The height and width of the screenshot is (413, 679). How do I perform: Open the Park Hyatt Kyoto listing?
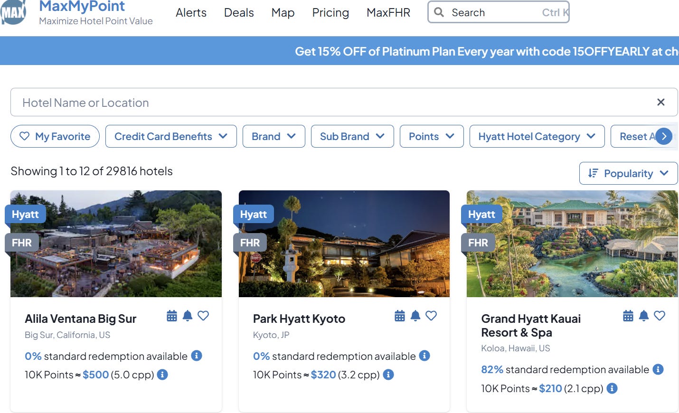click(299, 319)
